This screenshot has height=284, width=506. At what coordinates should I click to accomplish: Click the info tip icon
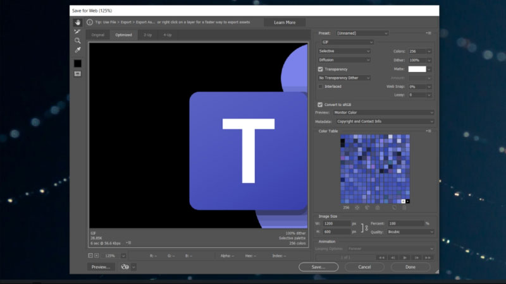point(90,22)
